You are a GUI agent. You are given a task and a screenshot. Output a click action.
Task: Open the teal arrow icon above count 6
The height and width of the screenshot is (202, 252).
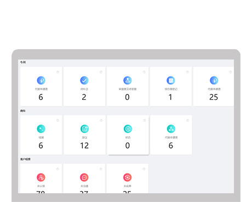[41, 129]
